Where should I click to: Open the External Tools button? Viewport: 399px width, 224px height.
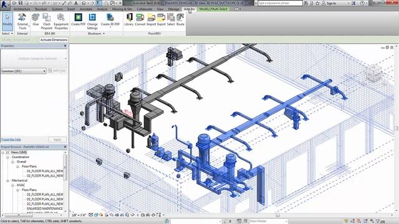click(22, 21)
